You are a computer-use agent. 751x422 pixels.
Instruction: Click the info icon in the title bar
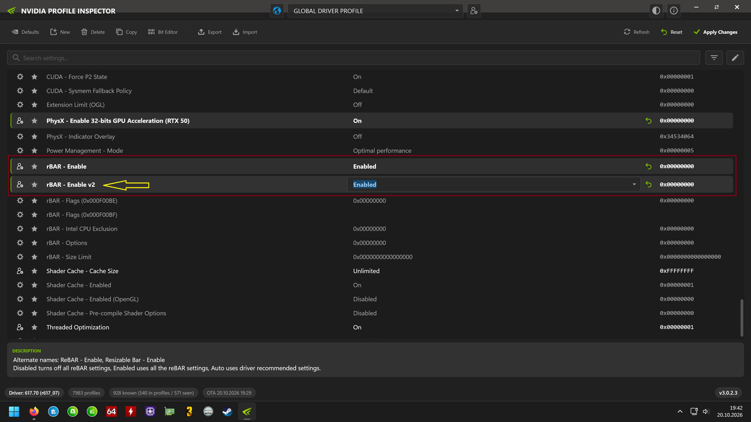click(674, 11)
